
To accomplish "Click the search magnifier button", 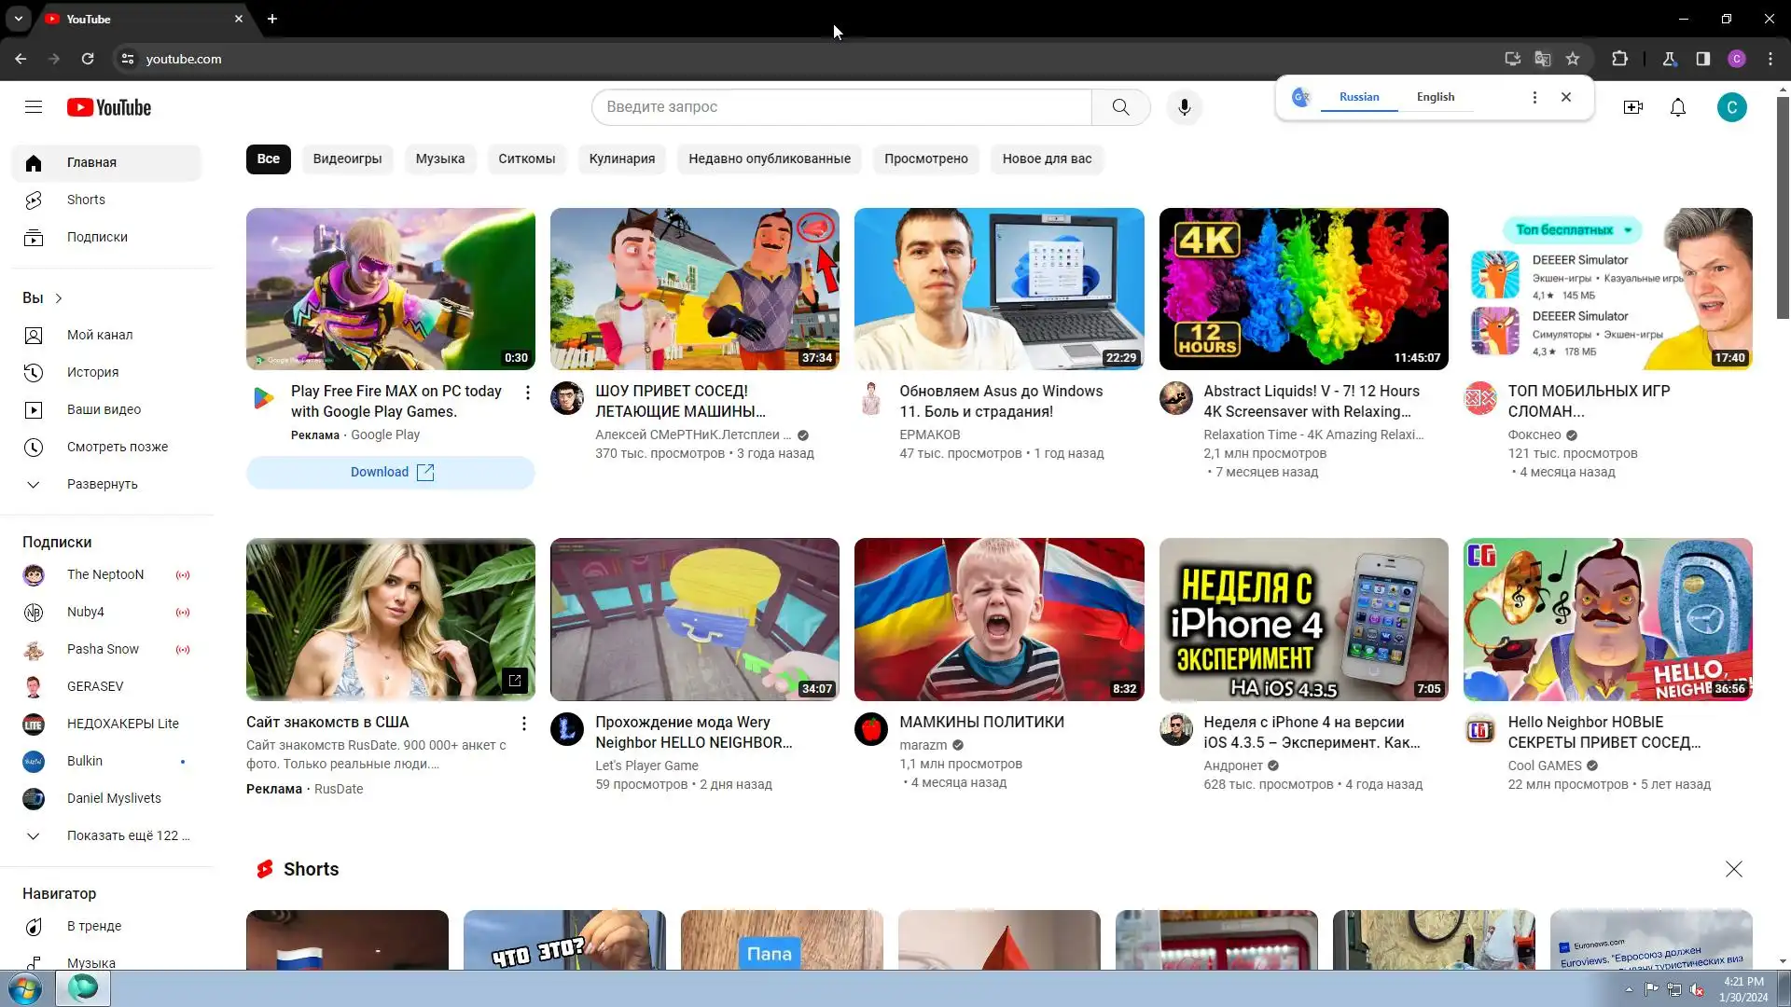I will 1120,107.
